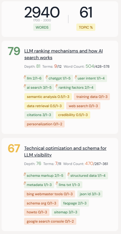Select the llms txt 1/1-3 tag
The width and height of the screenshot is (121, 234).
click(69, 185)
